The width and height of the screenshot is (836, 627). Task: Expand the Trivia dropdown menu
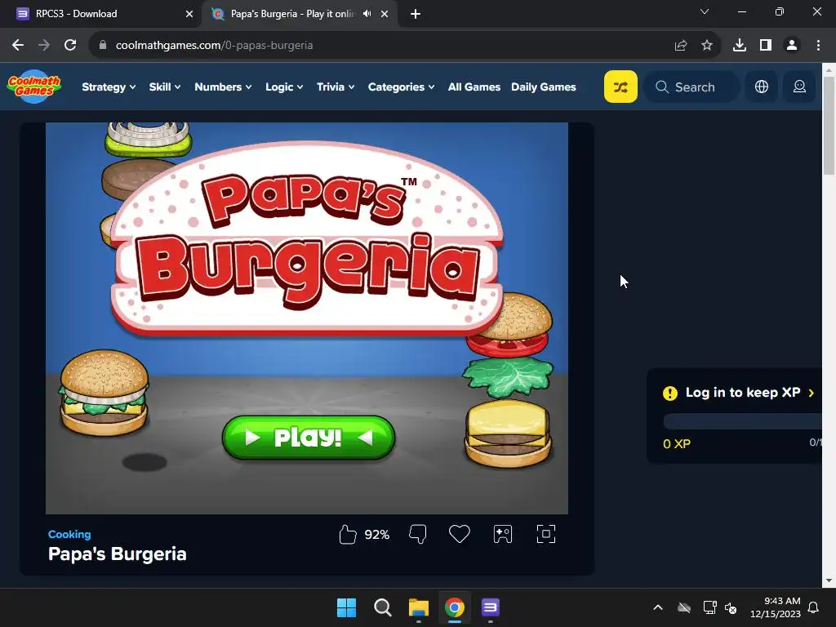(336, 87)
